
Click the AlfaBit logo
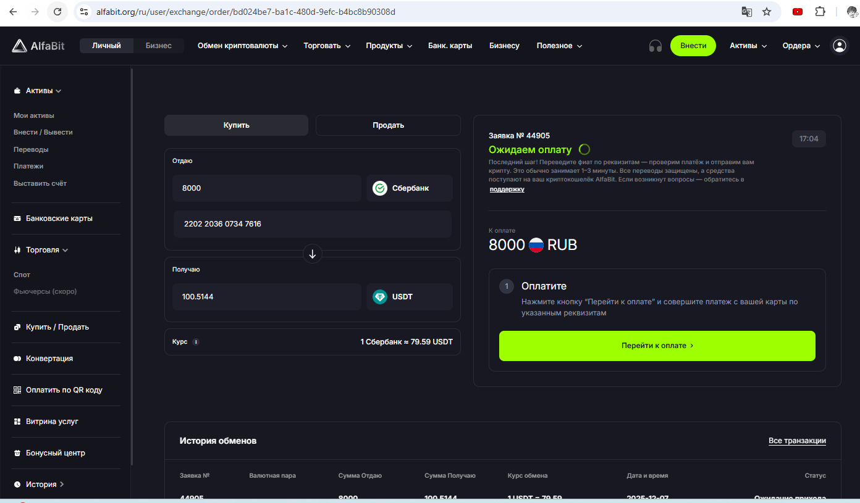coord(38,46)
